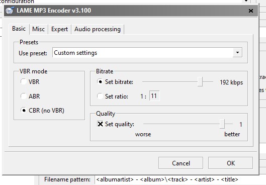Confirm settings with the OK button
The image size is (266, 185).
(230, 163)
